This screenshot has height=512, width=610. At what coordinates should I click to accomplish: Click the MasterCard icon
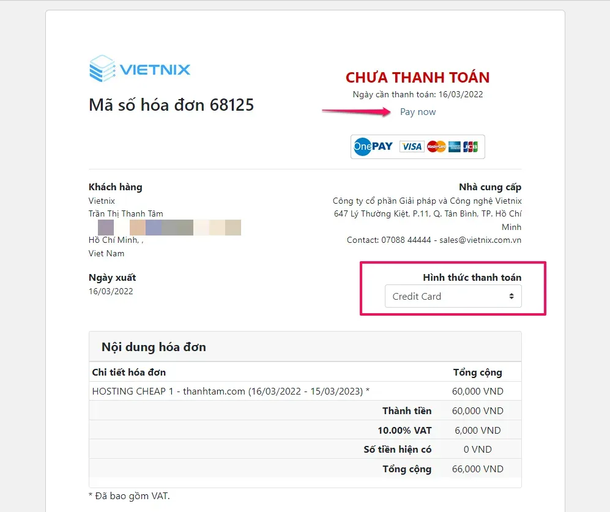coord(436,147)
